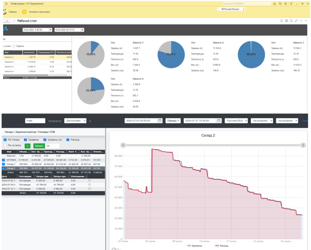This screenshot has height=250, width=311.
Task: Click the print icon on Рабочий стол toolbar
Action: point(286,21)
